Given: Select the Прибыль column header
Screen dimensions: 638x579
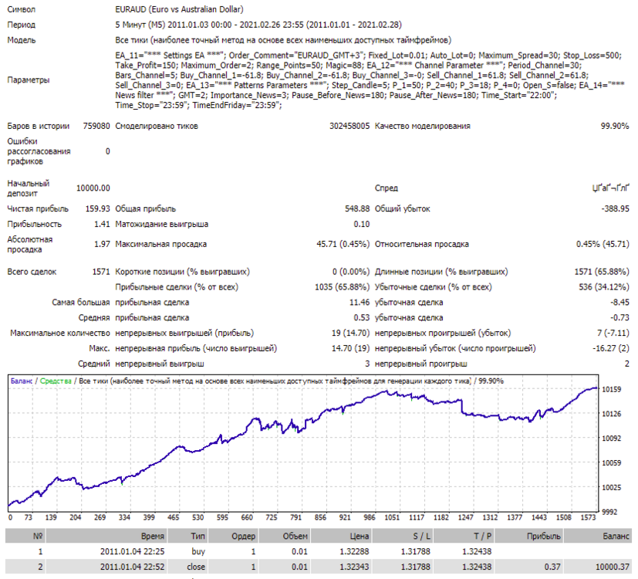Looking at the screenshot, I should point(529,536).
